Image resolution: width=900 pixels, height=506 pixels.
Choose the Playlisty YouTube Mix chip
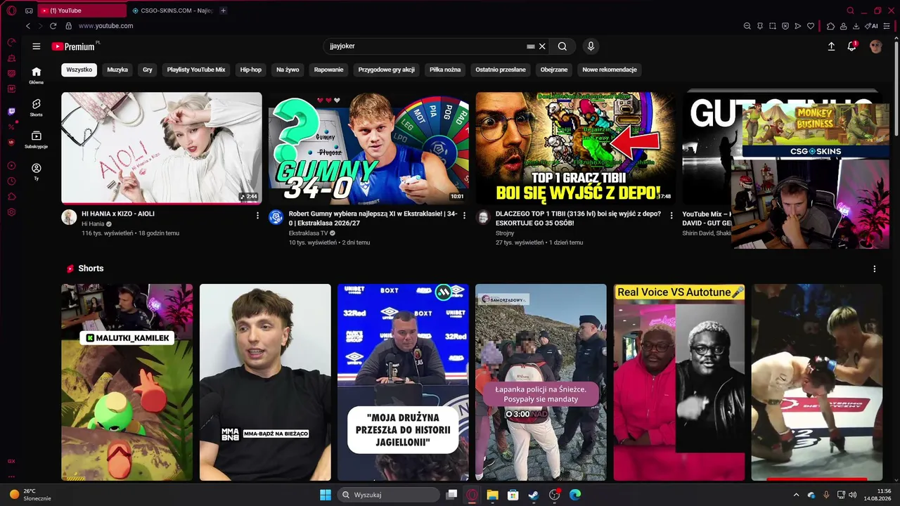[196, 70]
